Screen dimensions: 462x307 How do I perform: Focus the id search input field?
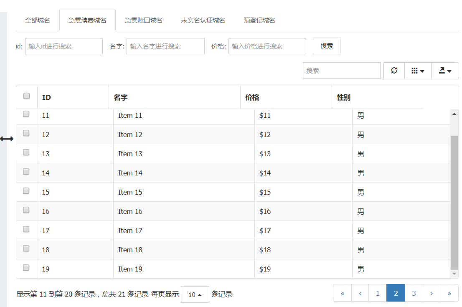[64, 46]
